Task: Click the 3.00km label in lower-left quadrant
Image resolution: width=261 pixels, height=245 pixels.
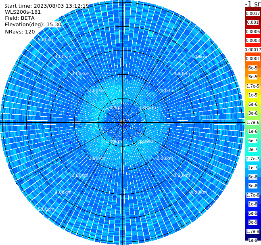Action: (80, 175)
